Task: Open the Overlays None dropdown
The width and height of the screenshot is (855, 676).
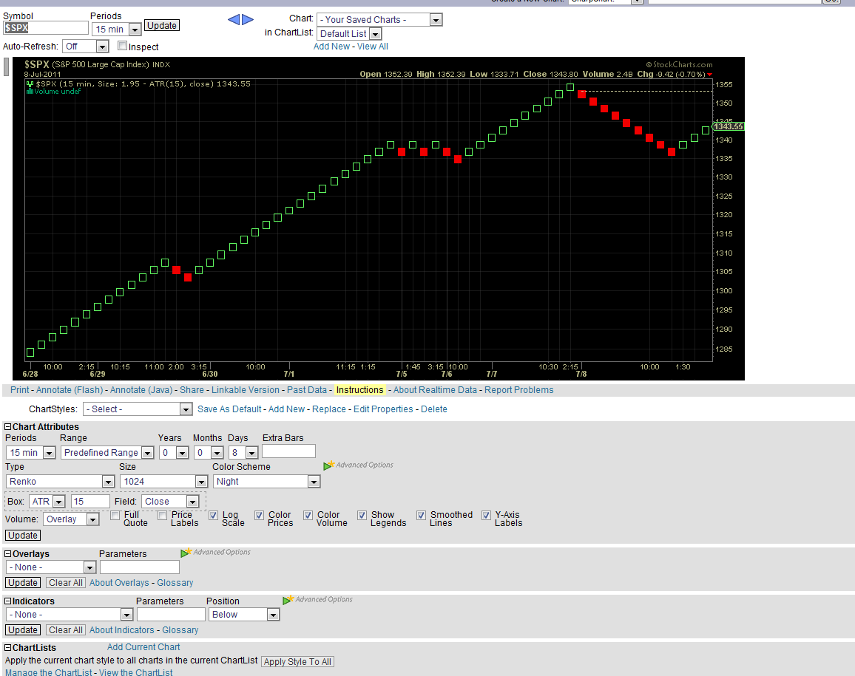Action: point(51,567)
